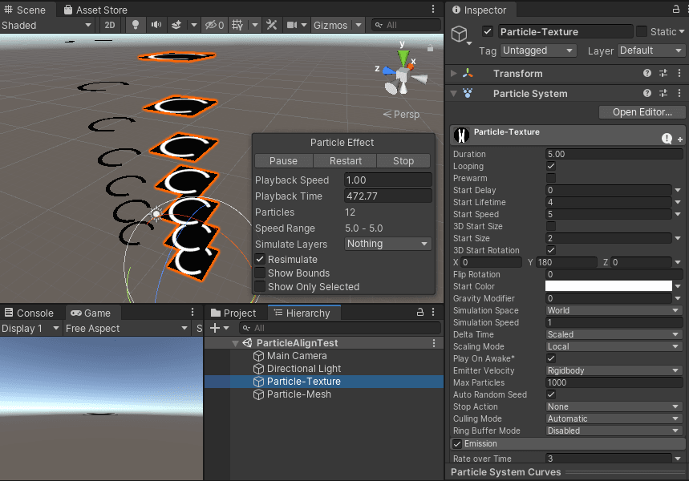
Task: Enable Show Only Selected checkbox
Action: point(260,286)
